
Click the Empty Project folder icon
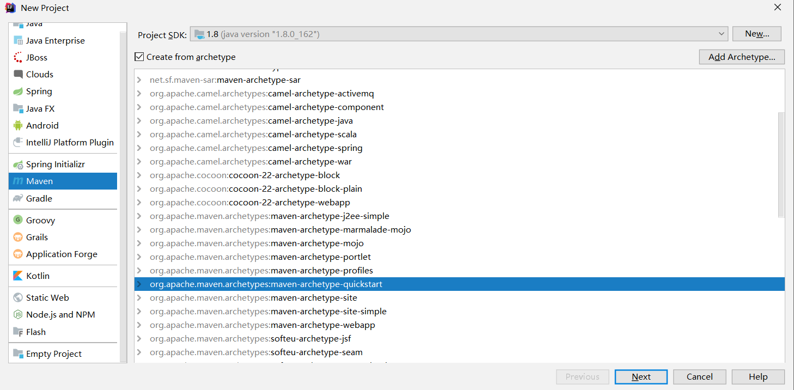pos(18,354)
